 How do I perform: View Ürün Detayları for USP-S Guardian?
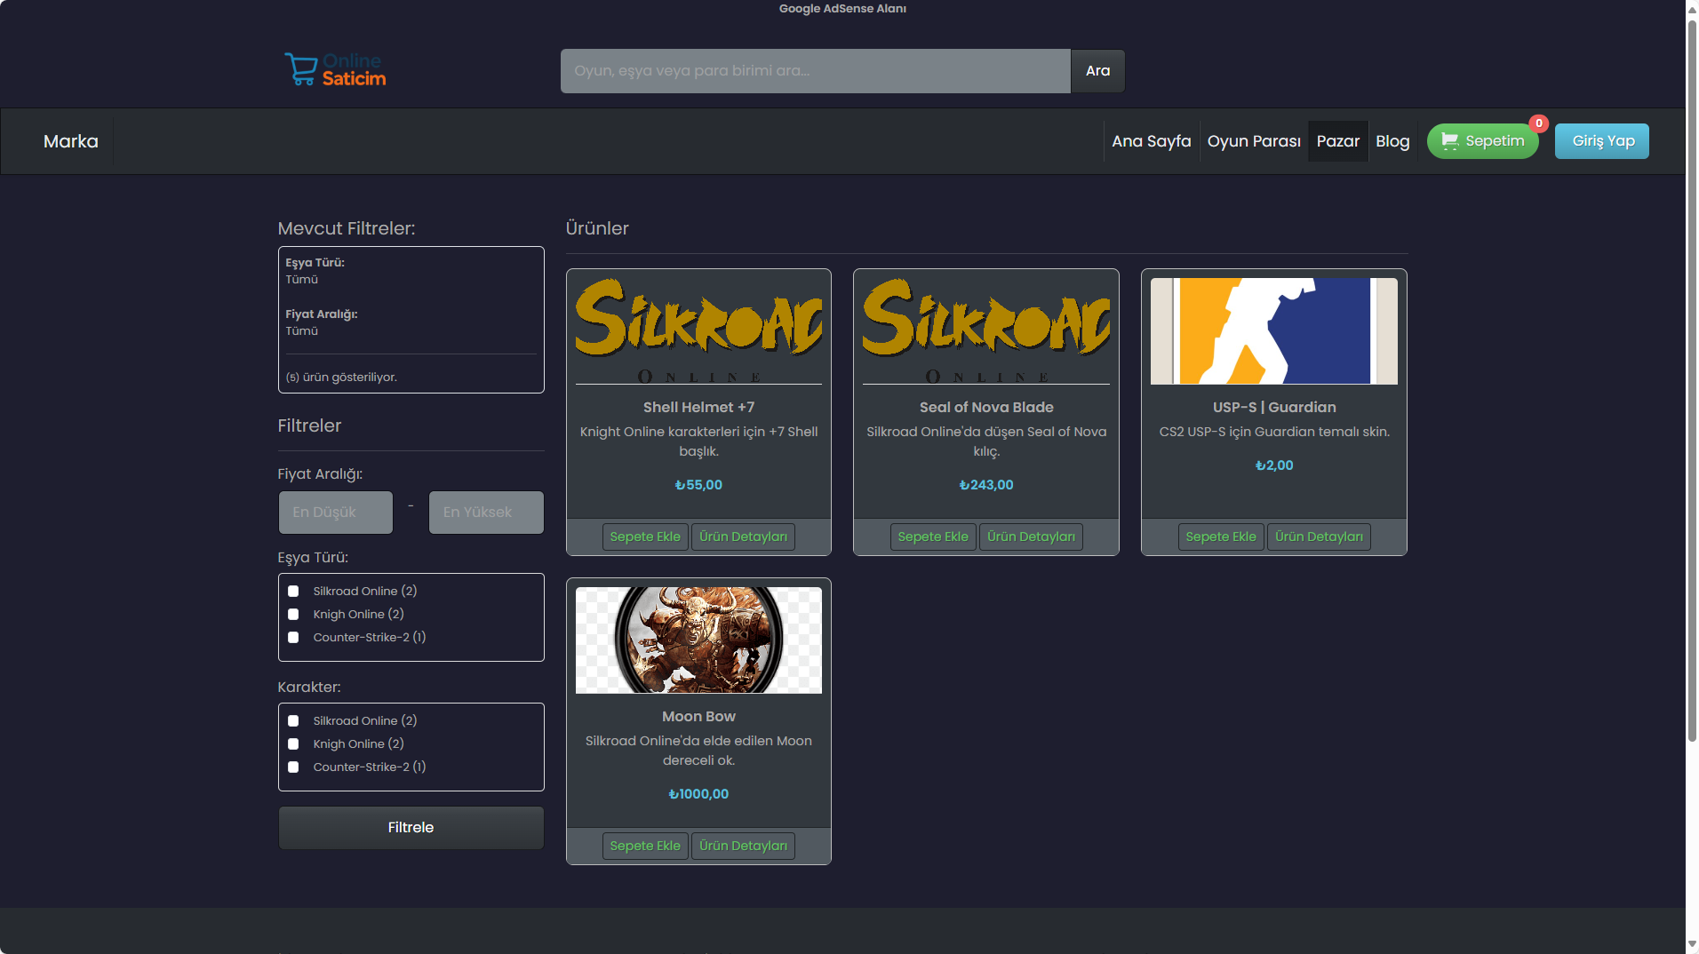click(x=1319, y=537)
